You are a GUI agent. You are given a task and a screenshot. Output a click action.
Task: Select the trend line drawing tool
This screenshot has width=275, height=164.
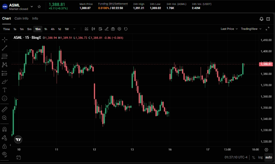coord(5,48)
